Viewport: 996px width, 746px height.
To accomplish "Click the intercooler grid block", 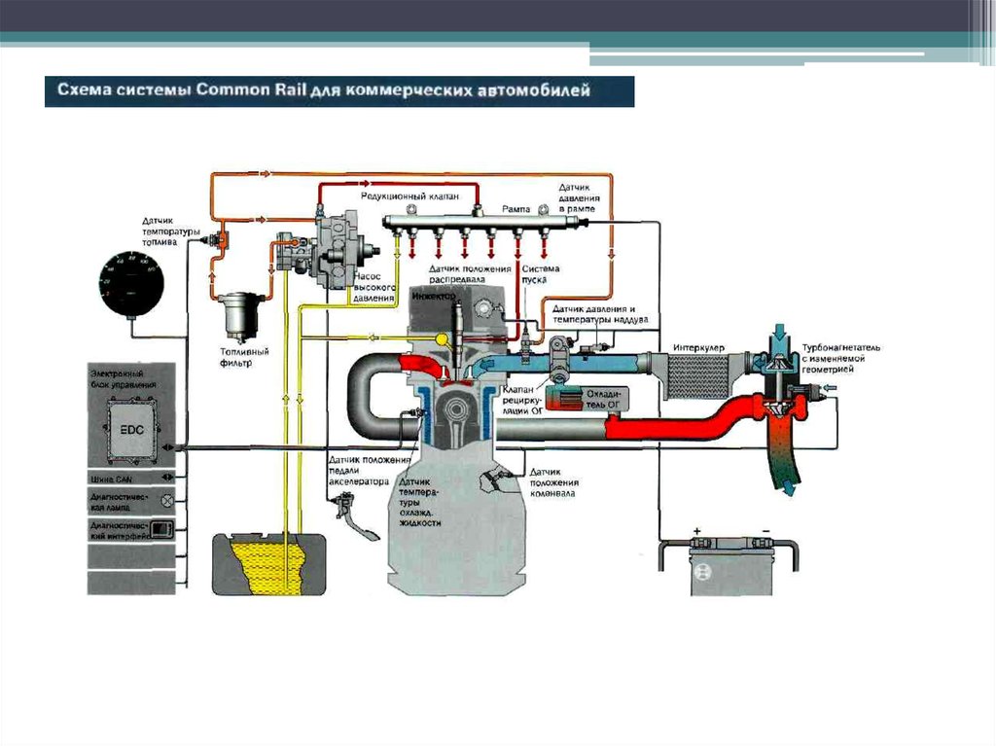I will [x=694, y=376].
